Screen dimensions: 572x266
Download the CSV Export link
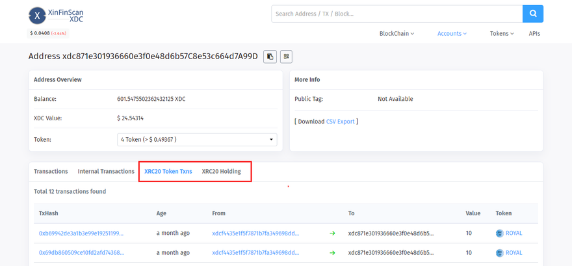(x=340, y=122)
